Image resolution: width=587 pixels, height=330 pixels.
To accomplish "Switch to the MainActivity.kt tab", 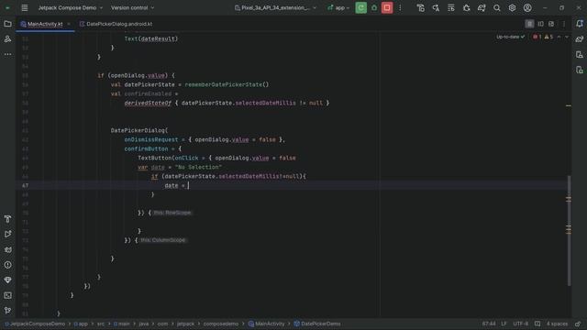I will (x=45, y=24).
